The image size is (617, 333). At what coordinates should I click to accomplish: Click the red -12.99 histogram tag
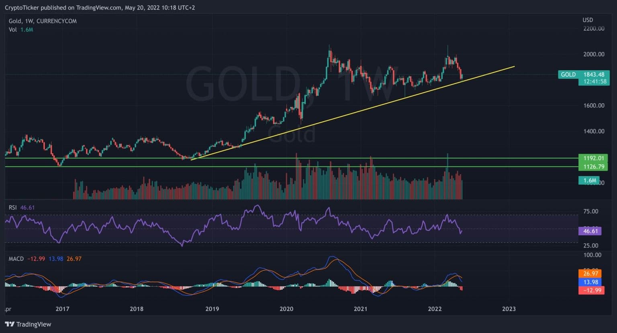(x=590, y=290)
